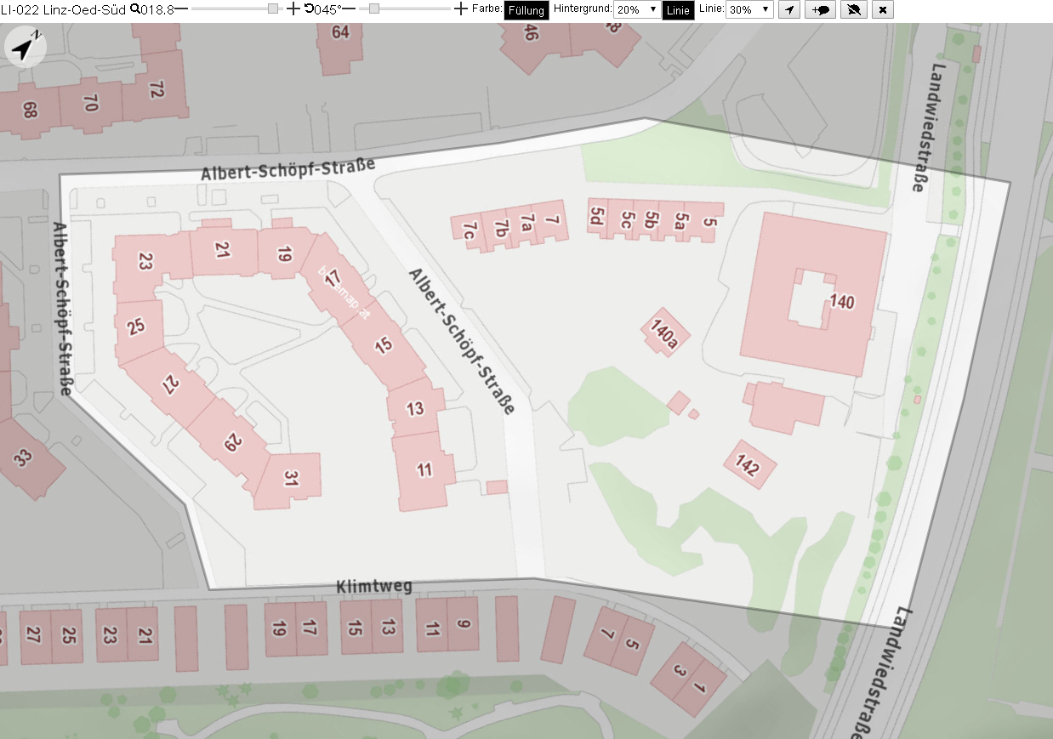Click the zoom minus sign
Screen dimensions: 1053x739
(x=181, y=9)
